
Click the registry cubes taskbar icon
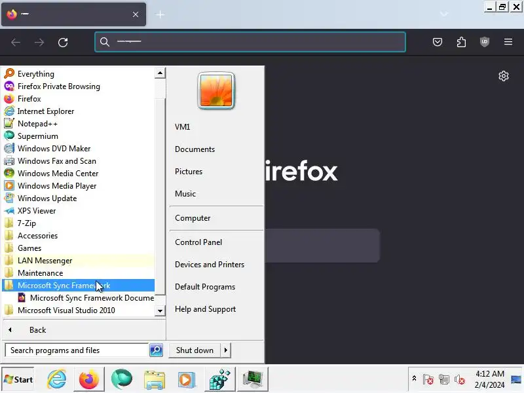tap(219, 379)
